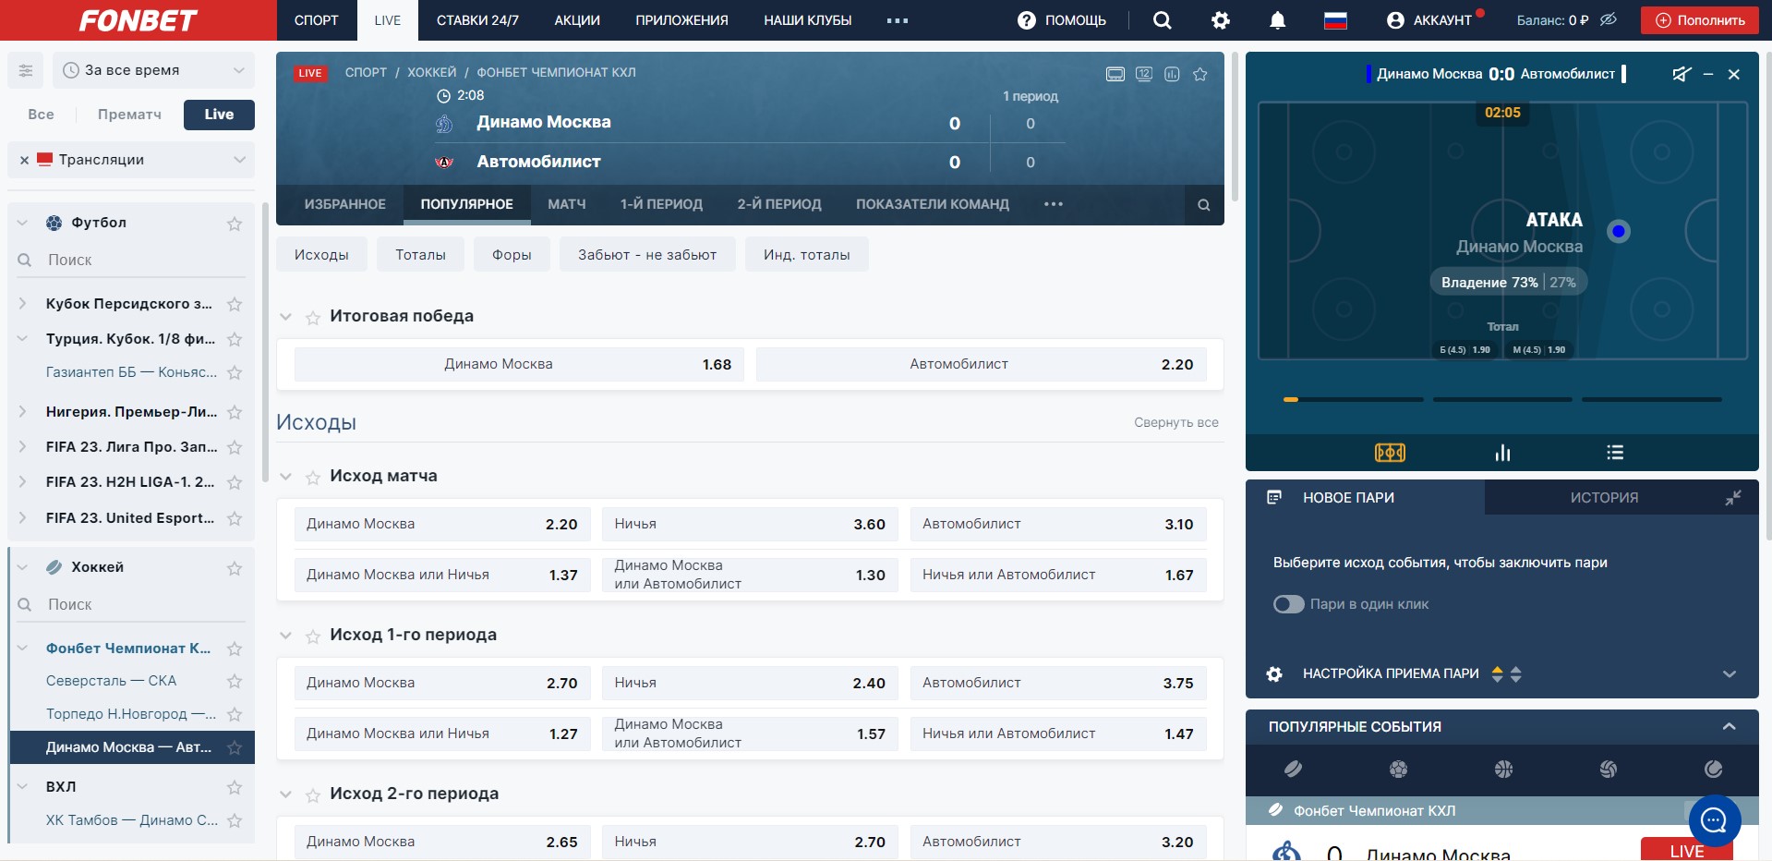Show the field view in the match tracker
Viewport: 1772px width, 861px height.
point(1390,453)
